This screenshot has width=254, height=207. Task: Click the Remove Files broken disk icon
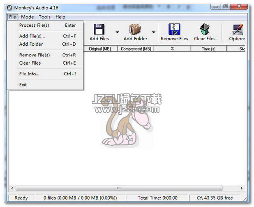click(174, 29)
